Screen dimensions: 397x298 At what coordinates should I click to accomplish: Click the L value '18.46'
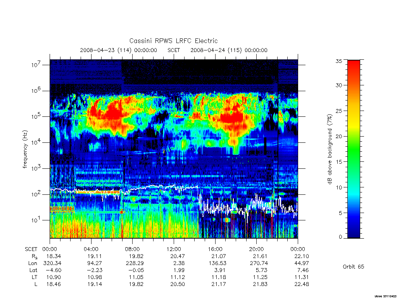(x=54, y=284)
